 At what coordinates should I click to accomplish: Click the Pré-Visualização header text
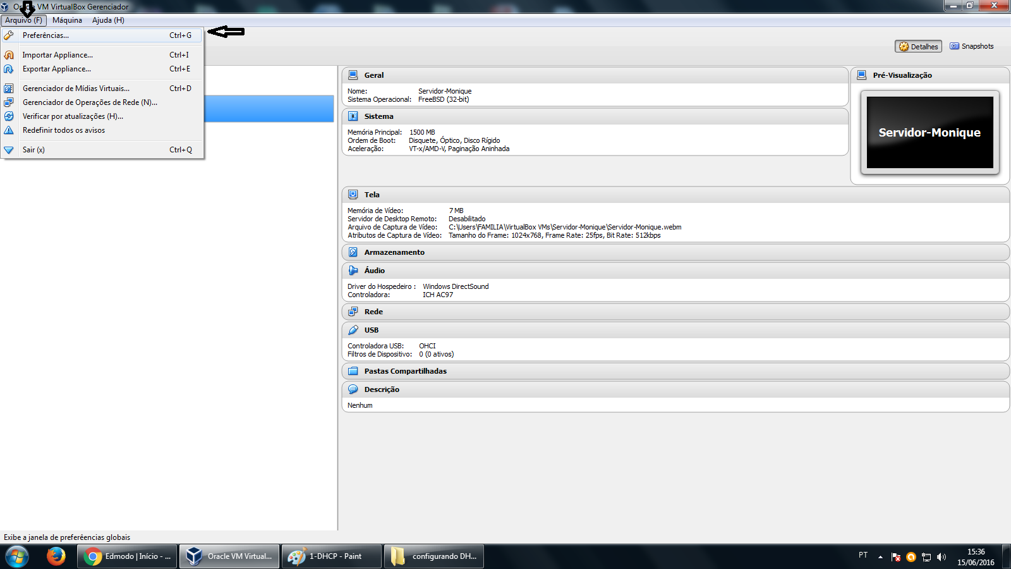(x=902, y=75)
